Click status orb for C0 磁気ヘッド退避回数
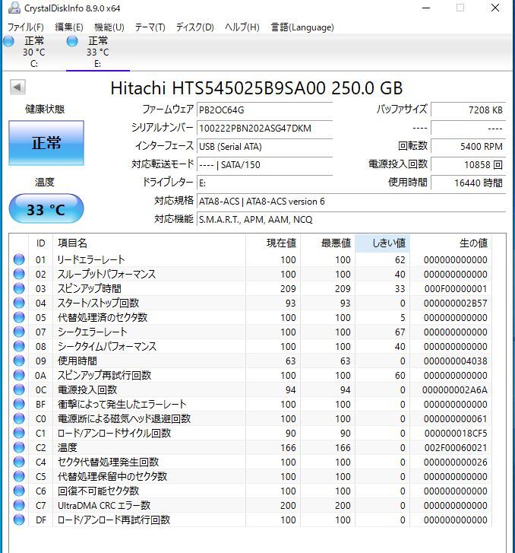This screenshot has width=515, height=553. tap(19, 418)
